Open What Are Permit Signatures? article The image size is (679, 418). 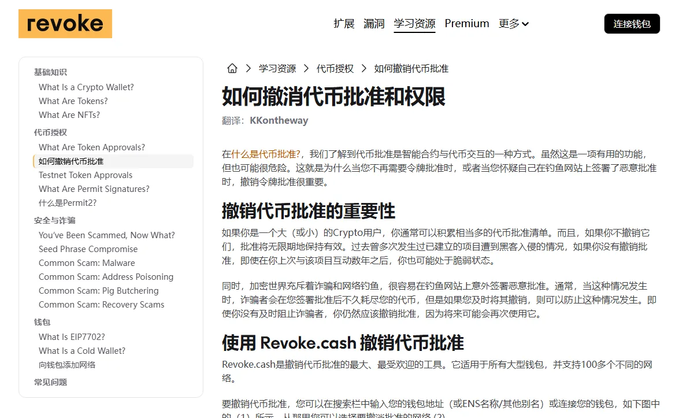[x=94, y=189]
